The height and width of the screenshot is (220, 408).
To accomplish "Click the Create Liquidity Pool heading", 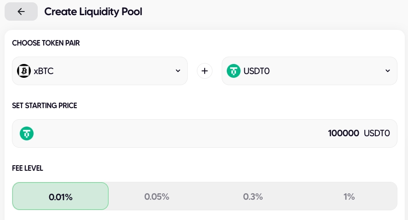I will (x=93, y=12).
